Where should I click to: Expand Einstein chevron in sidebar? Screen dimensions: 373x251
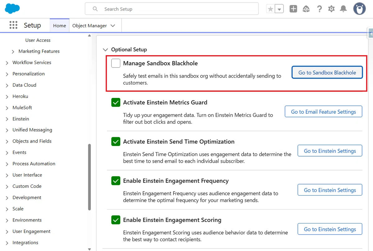click(x=7, y=119)
